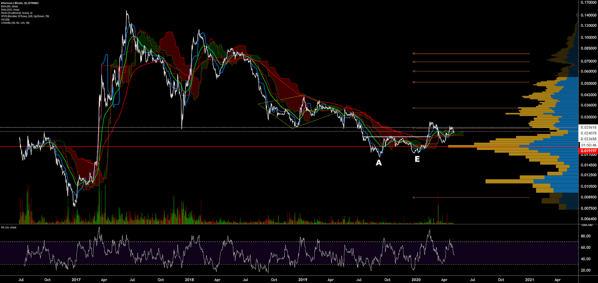The image size is (598, 283).
Task: Click the RSI (14, close) pane label
Action: click(x=9, y=227)
